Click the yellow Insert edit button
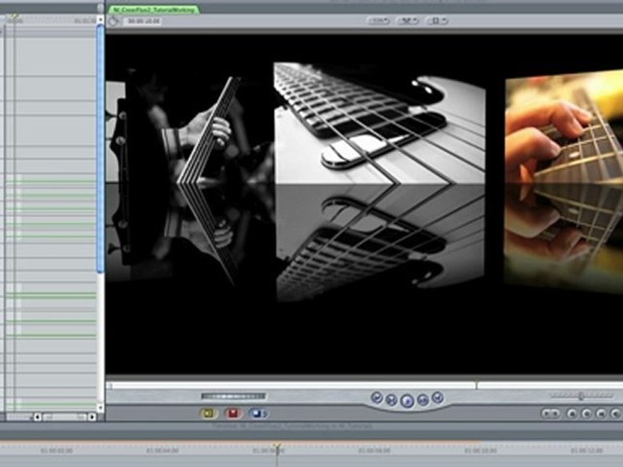This screenshot has height=467, width=623. click(208, 414)
